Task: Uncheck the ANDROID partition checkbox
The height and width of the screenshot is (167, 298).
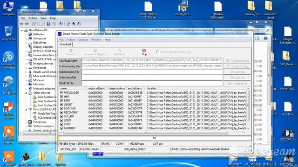Action: coord(61,128)
